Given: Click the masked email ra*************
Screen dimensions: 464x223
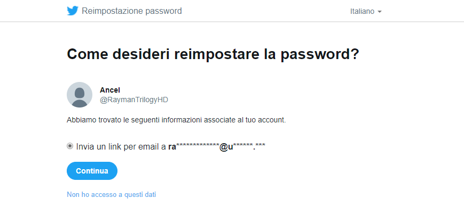Looking at the screenshot, I should (x=194, y=146).
